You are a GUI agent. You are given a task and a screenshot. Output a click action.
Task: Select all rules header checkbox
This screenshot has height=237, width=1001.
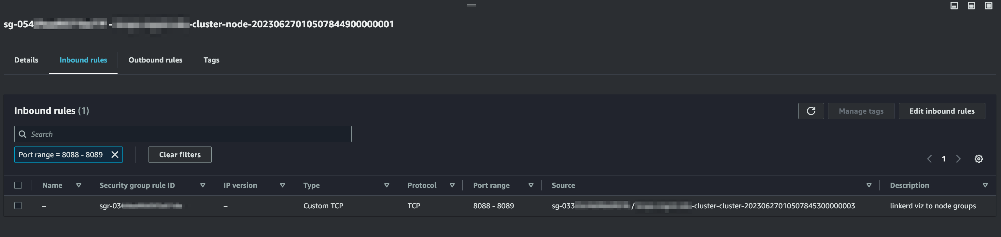tap(18, 185)
